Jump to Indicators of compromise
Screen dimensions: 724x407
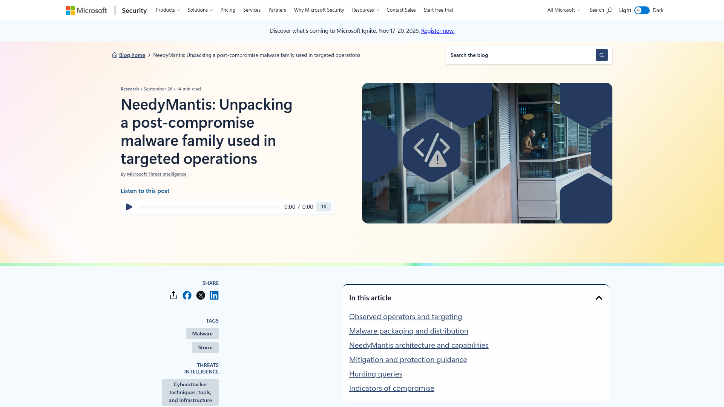tap(391, 388)
